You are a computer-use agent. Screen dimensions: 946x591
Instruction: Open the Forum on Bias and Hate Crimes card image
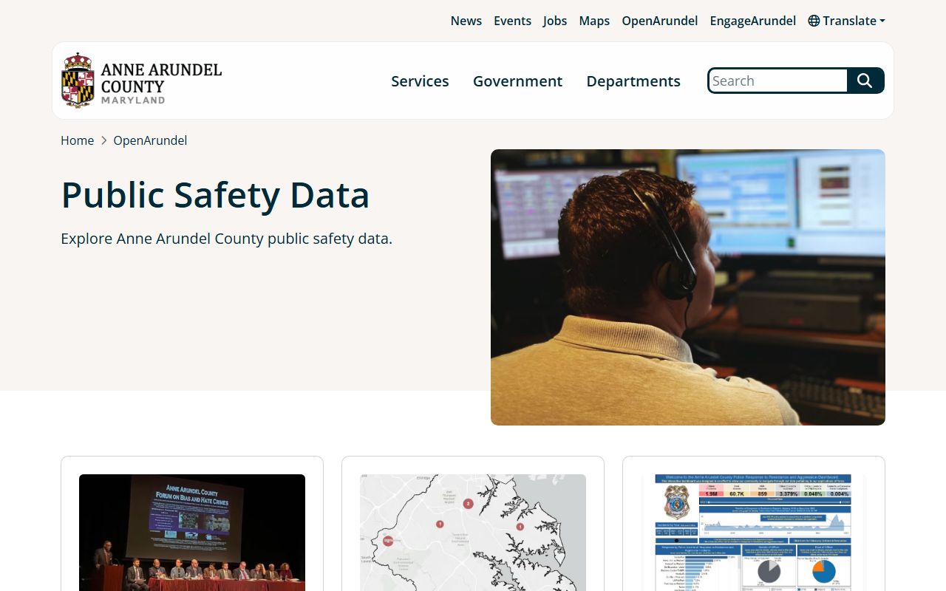point(192,533)
